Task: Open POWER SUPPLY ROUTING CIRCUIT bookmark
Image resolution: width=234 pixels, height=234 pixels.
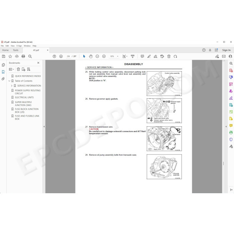Action: click(x=28, y=92)
